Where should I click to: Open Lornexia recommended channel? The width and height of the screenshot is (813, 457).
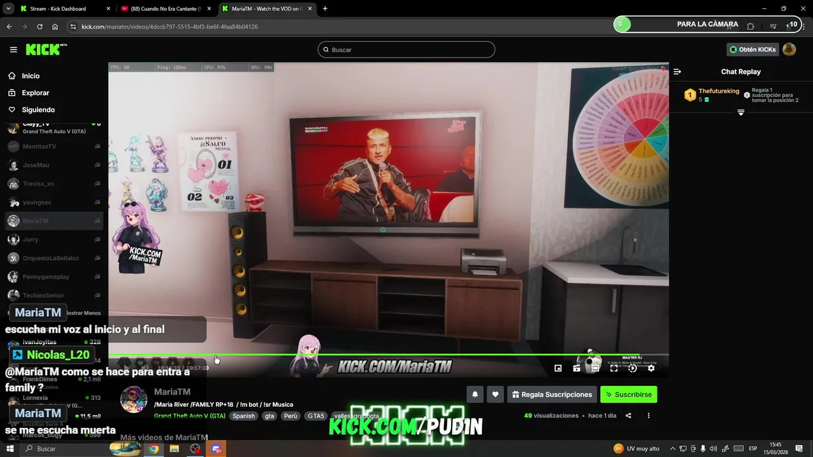point(54,401)
